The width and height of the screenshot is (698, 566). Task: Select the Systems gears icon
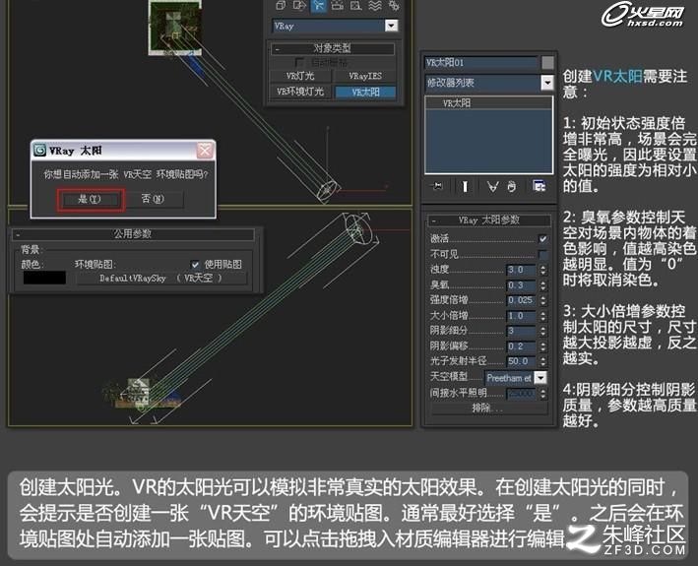point(394,5)
